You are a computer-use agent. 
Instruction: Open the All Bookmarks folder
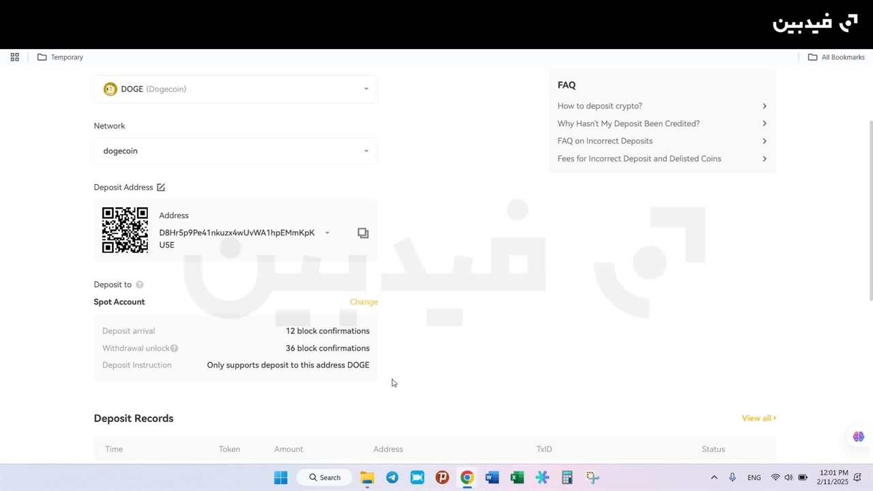point(836,57)
